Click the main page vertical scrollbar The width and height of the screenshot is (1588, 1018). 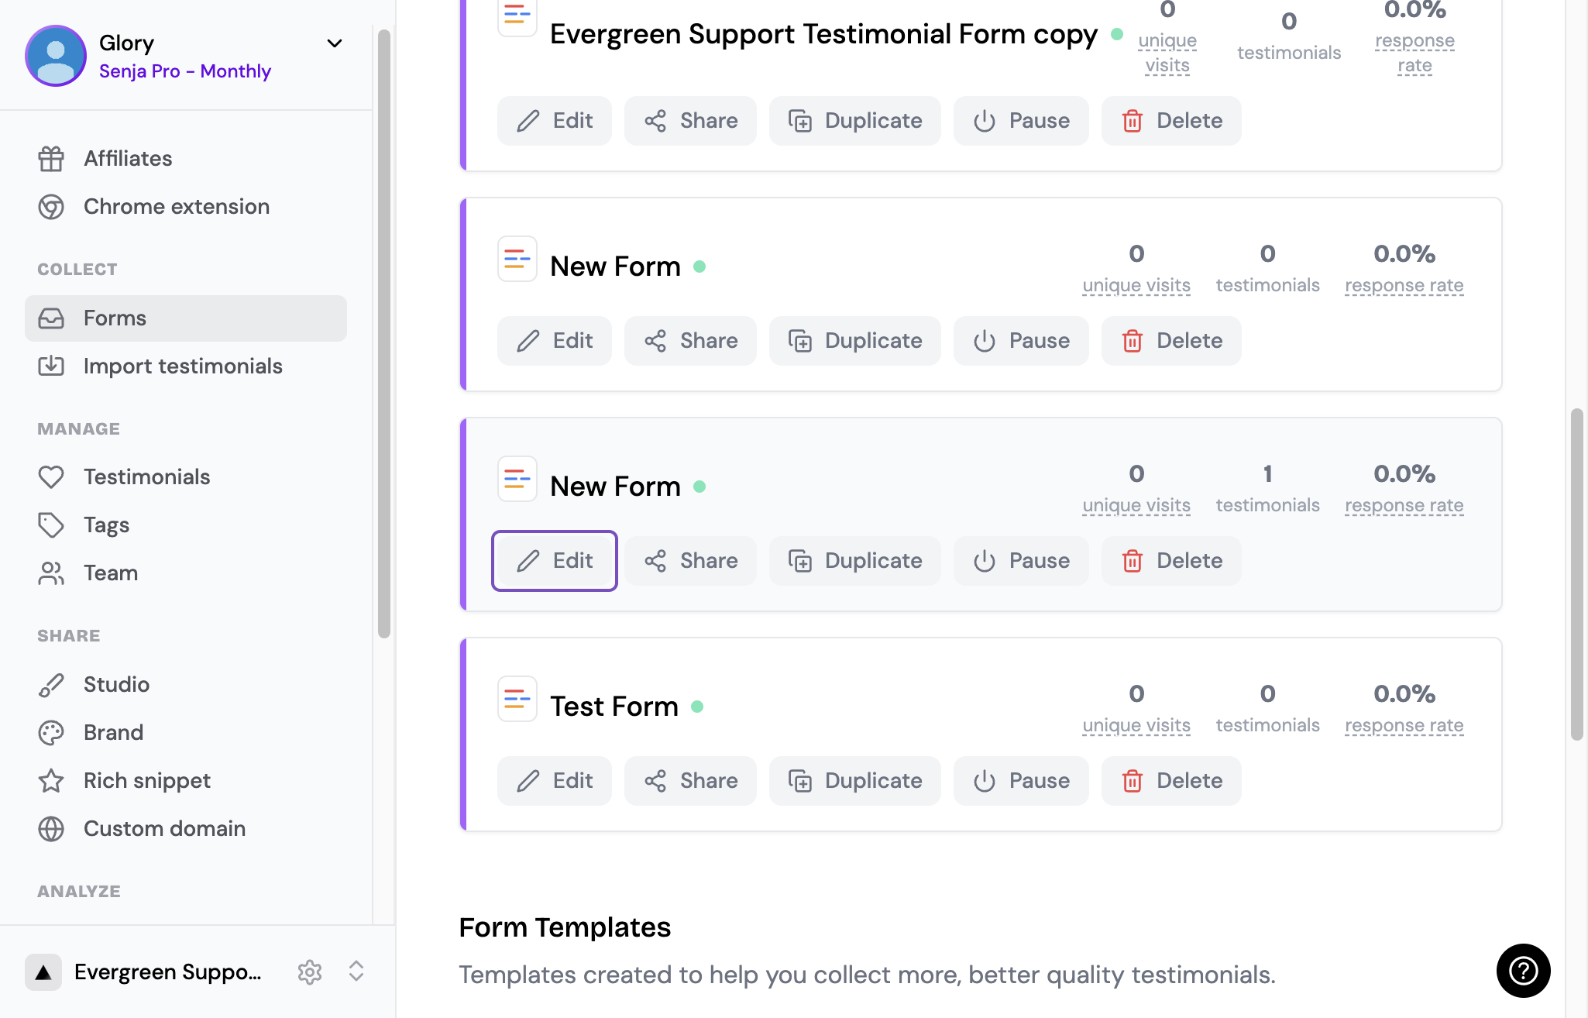[x=1576, y=573]
